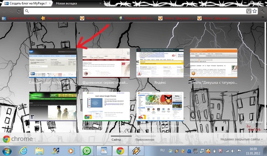Select the Сайты section tab
This screenshot has width=267, height=156.
click(x=116, y=140)
